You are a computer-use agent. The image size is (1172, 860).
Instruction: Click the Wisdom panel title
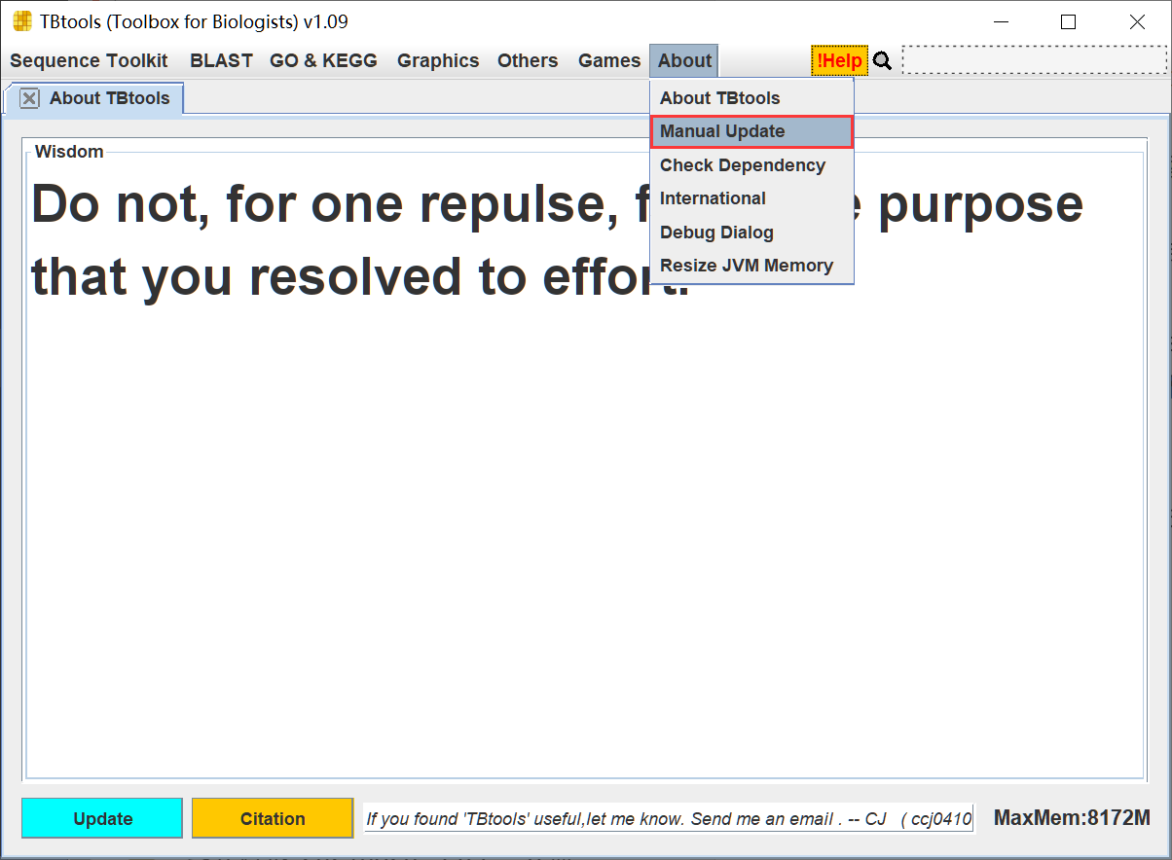click(x=69, y=151)
